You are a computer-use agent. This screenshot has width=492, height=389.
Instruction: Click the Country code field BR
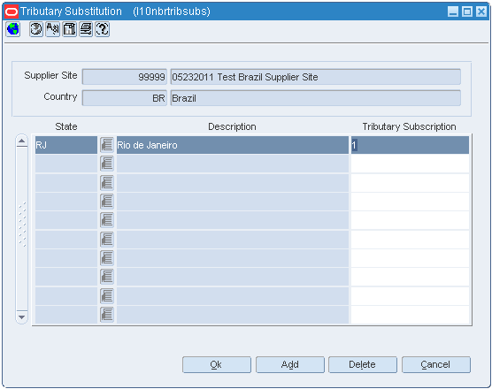(125, 98)
